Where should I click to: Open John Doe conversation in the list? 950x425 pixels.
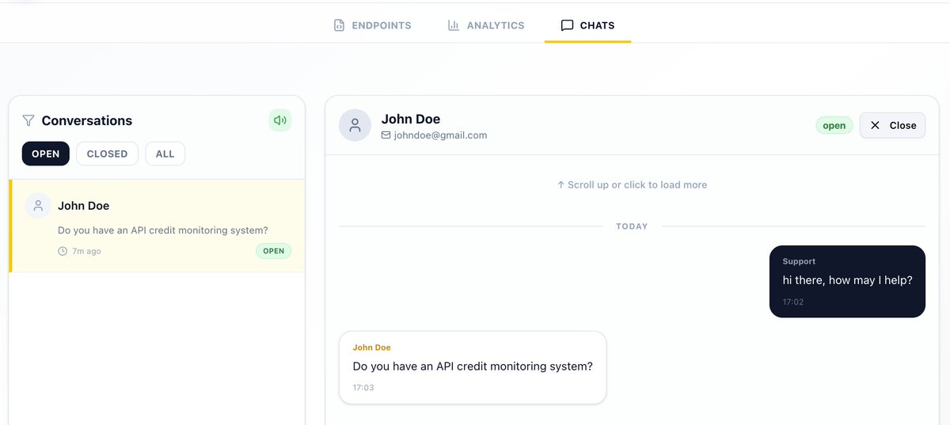pyautogui.click(x=157, y=226)
